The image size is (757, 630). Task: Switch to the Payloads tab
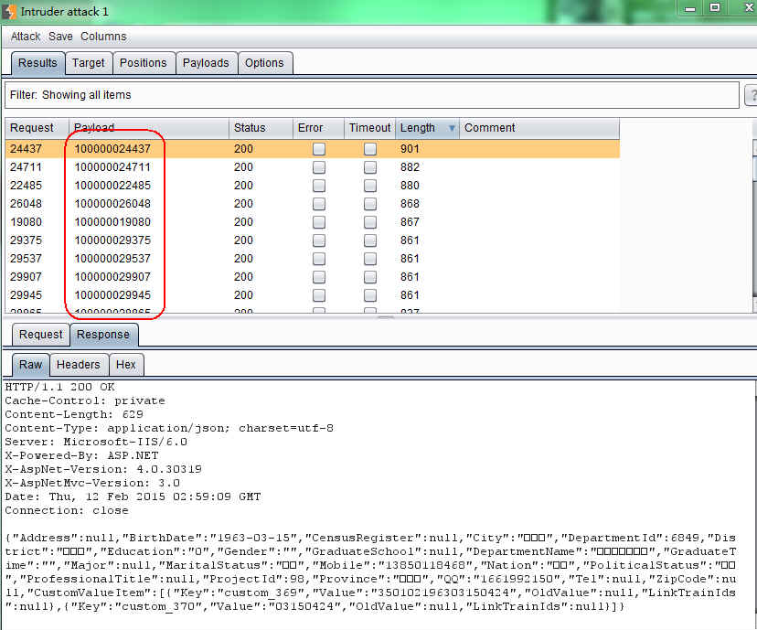click(206, 63)
